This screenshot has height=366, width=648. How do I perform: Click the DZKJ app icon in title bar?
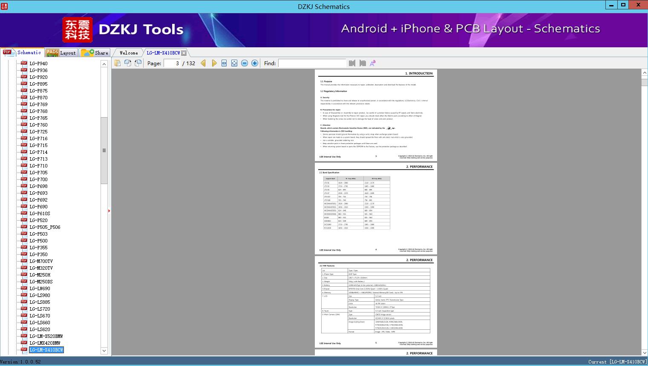[4, 6]
